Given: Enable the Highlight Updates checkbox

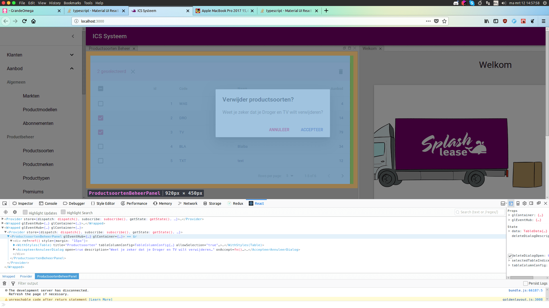Looking at the screenshot, I should pos(25,212).
